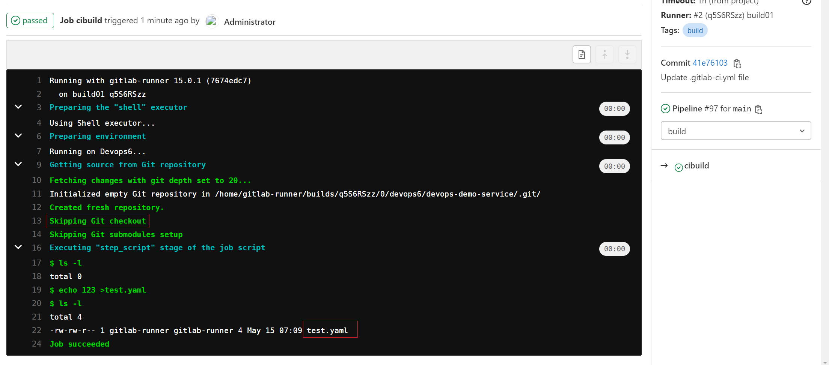The width and height of the screenshot is (829, 365).
Task: Click log line number 13
Action: point(36,221)
